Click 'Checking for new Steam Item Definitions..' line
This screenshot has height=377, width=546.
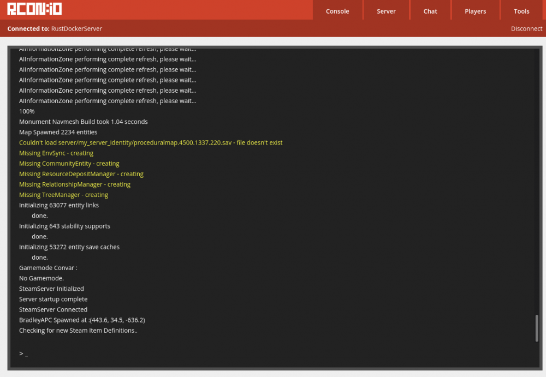pos(78,331)
